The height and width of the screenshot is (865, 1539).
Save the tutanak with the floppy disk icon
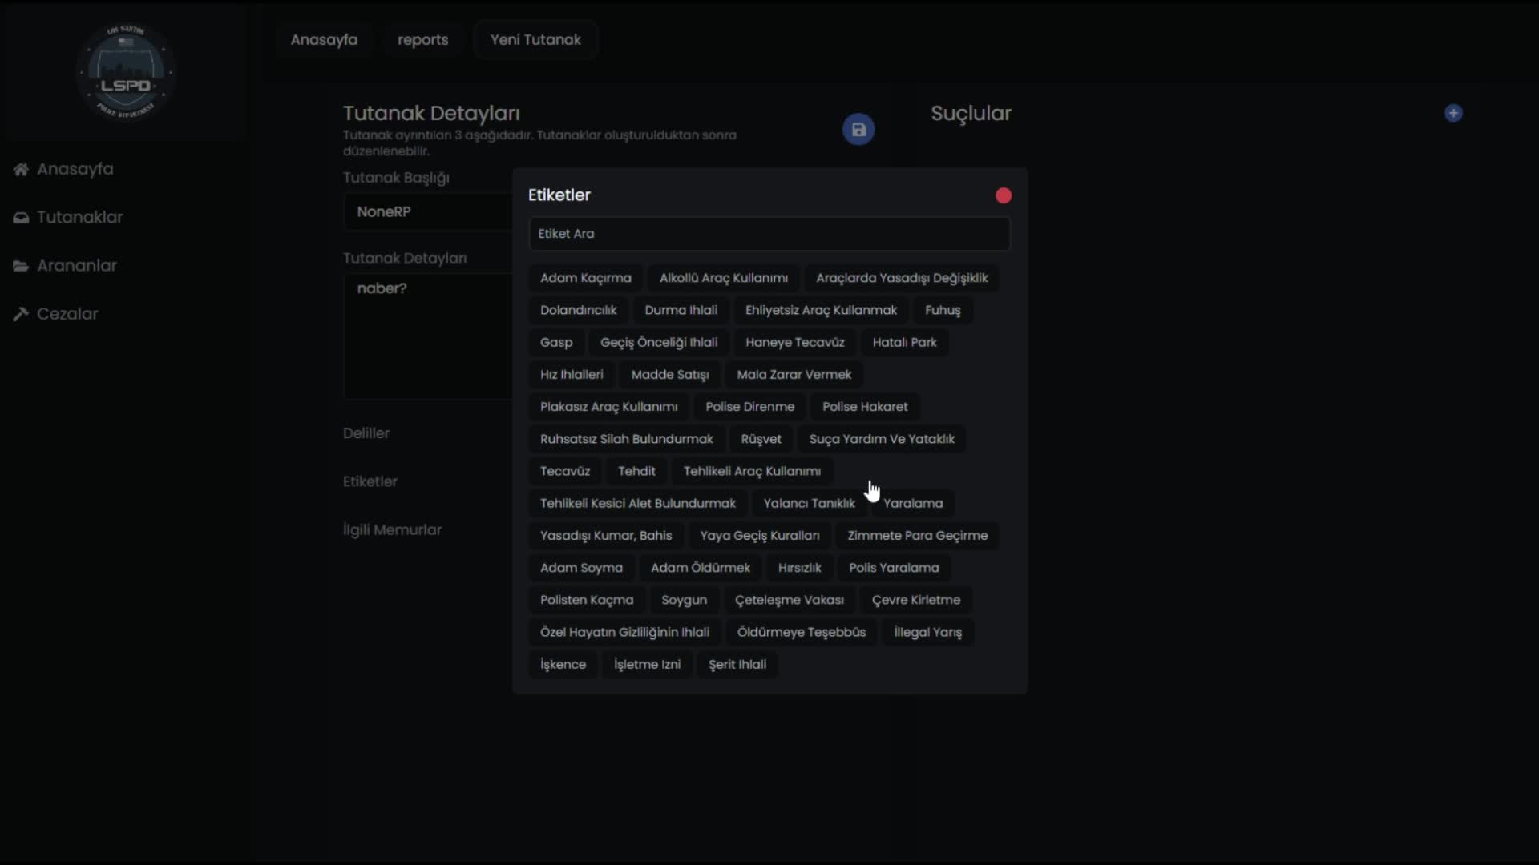(858, 128)
